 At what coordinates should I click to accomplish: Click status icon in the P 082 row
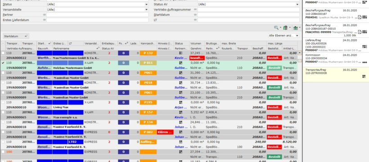(x=181, y=132)
